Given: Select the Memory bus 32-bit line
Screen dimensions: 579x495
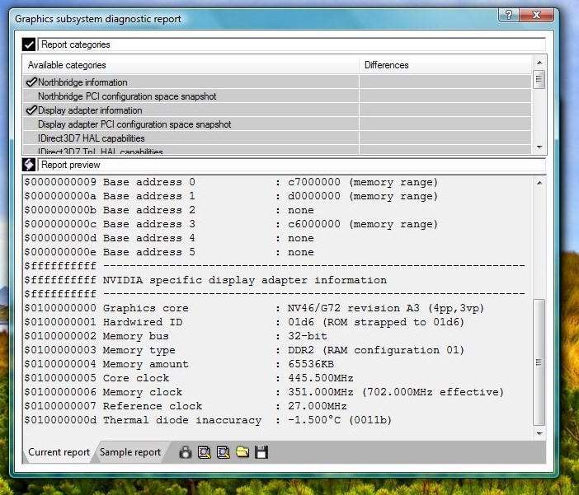Looking at the screenshot, I should tap(176, 336).
